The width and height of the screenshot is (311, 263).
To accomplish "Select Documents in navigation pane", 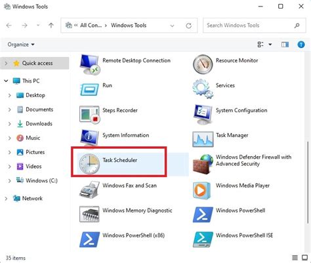I will click(x=35, y=110).
